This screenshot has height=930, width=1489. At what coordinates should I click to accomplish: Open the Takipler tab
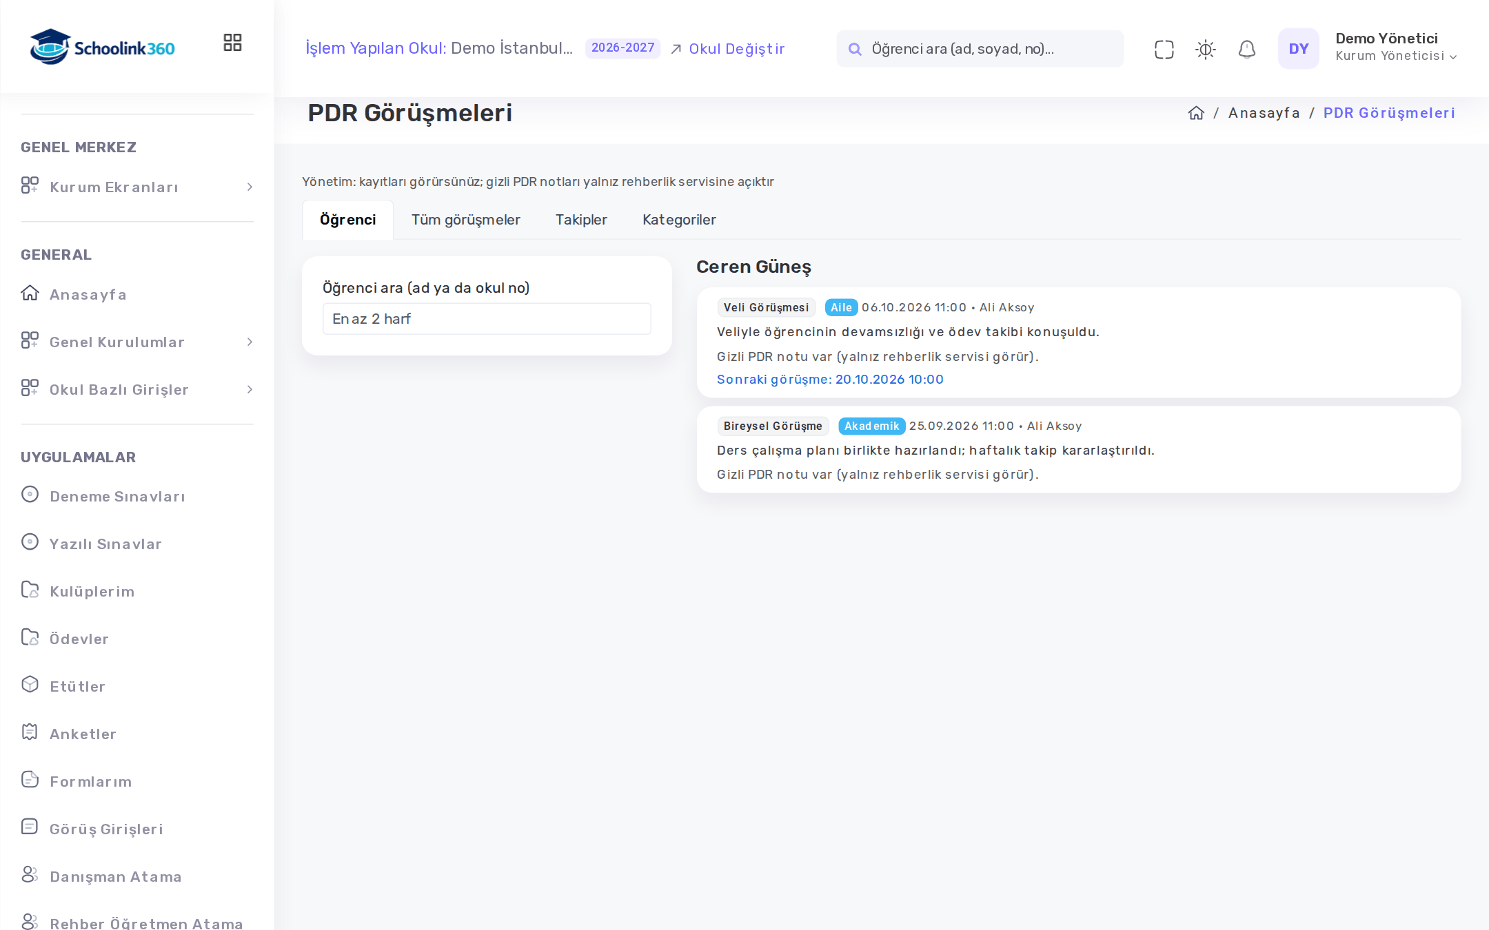(x=581, y=220)
